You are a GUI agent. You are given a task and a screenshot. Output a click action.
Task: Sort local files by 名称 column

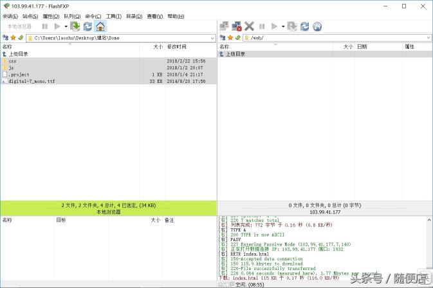[x=70, y=47]
